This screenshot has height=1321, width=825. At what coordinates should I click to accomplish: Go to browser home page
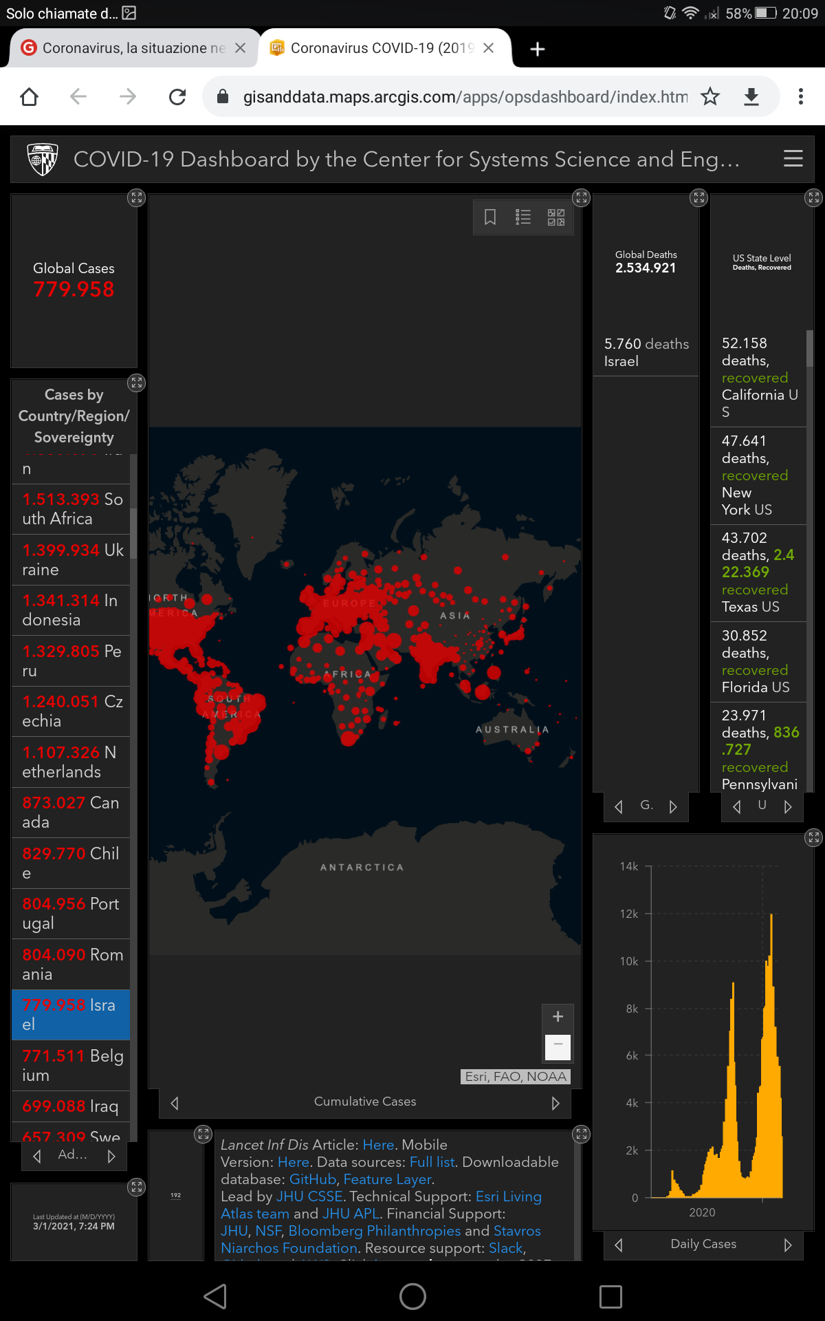[x=30, y=97]
